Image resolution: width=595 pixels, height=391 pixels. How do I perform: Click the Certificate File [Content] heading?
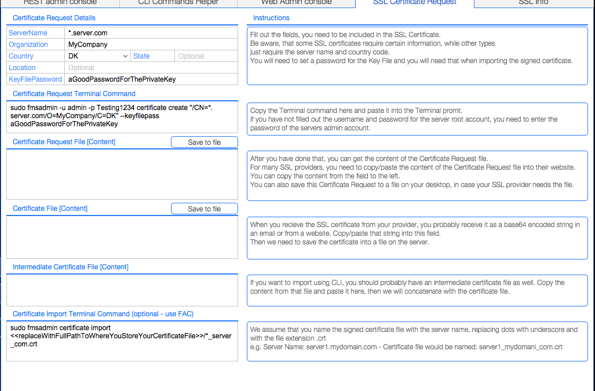(x=50, y=209)
